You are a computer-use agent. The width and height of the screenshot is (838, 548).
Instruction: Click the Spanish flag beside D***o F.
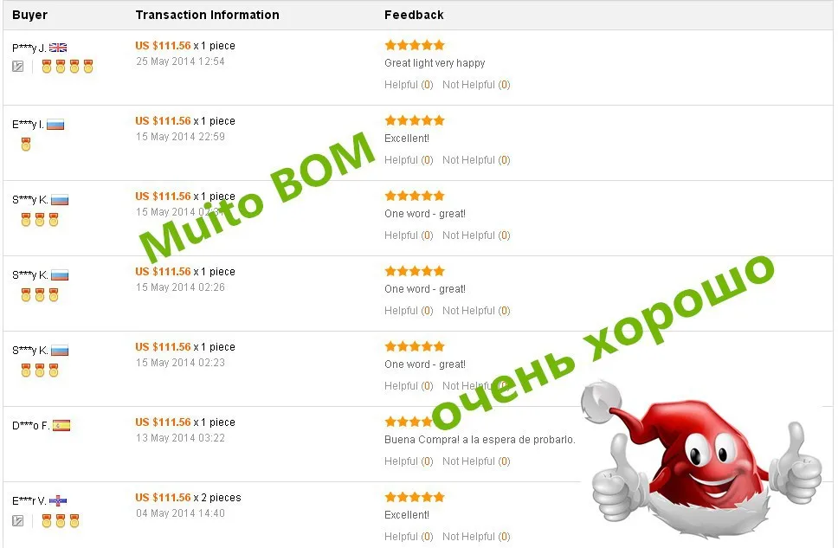tap(61, 426)
